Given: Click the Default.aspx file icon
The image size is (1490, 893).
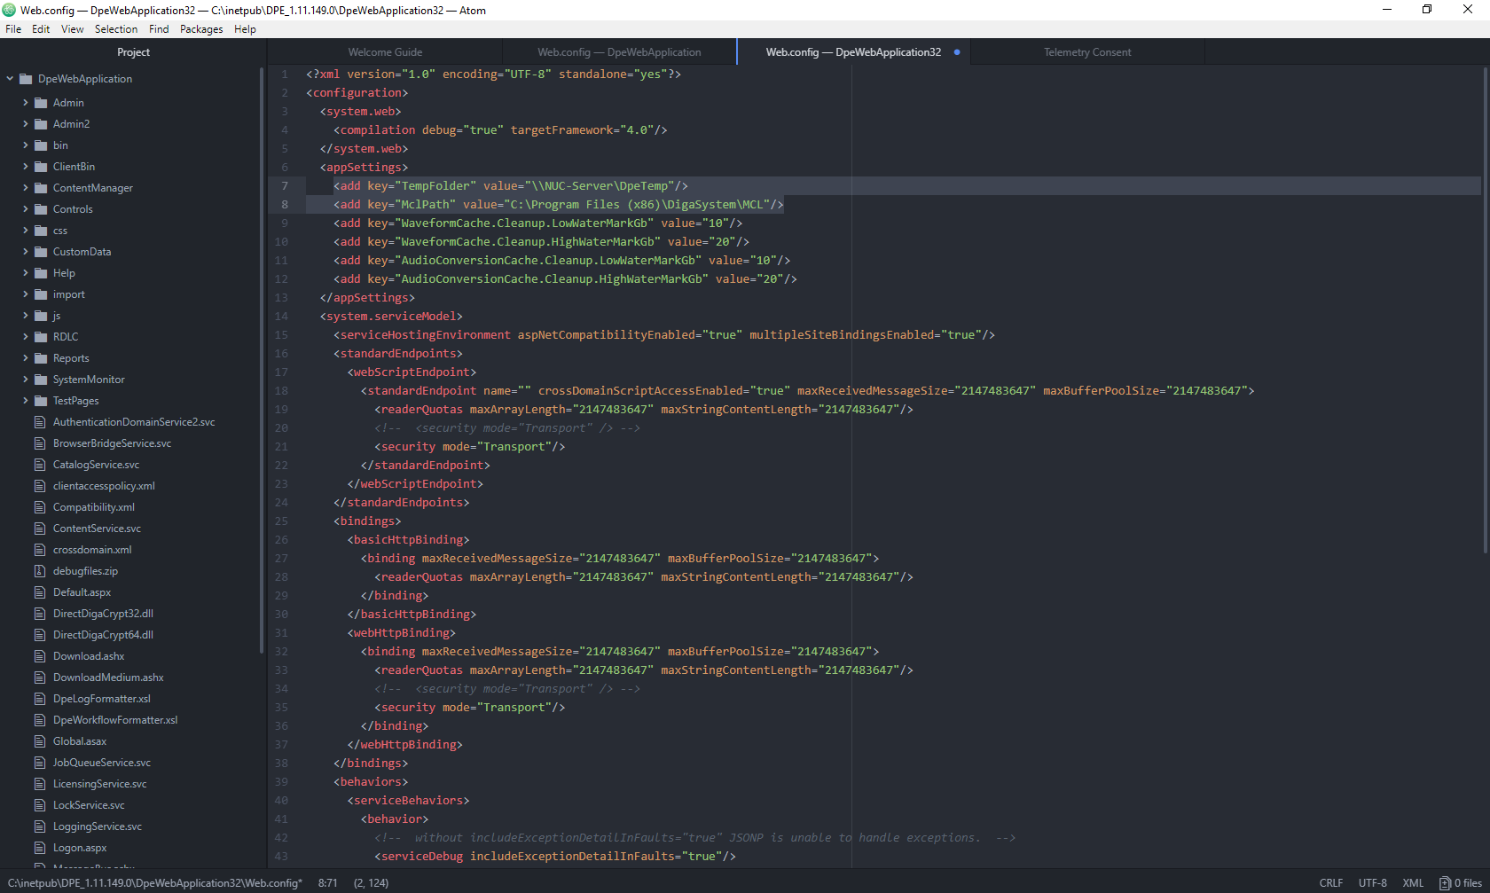Looking at the screenshot, I should 40,592.
